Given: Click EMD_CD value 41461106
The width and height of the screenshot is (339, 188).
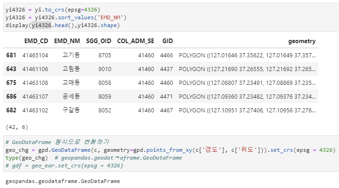Looking at the screenshot, I should pos(35,69).
